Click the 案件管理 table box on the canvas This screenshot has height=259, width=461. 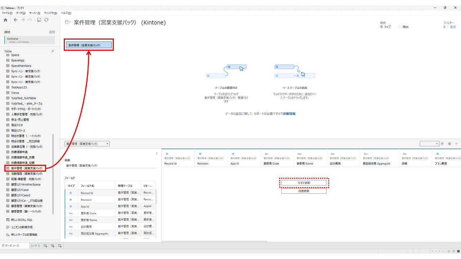tap(89, 45)
